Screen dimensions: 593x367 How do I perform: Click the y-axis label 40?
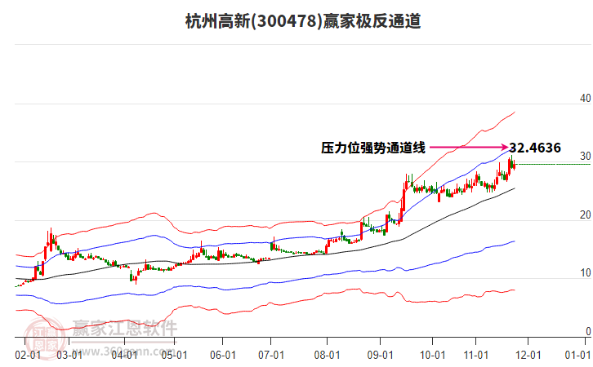[x=586, y=98]
